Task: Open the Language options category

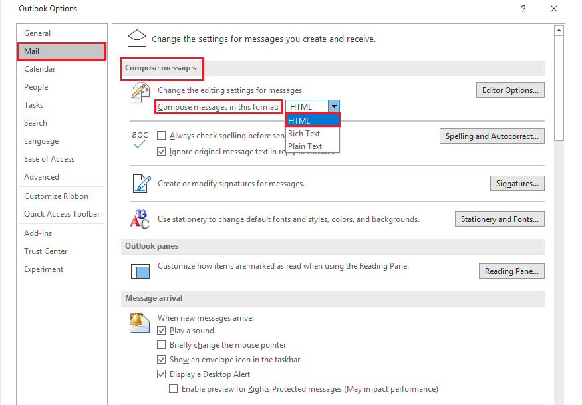Action: coord(62,141)
